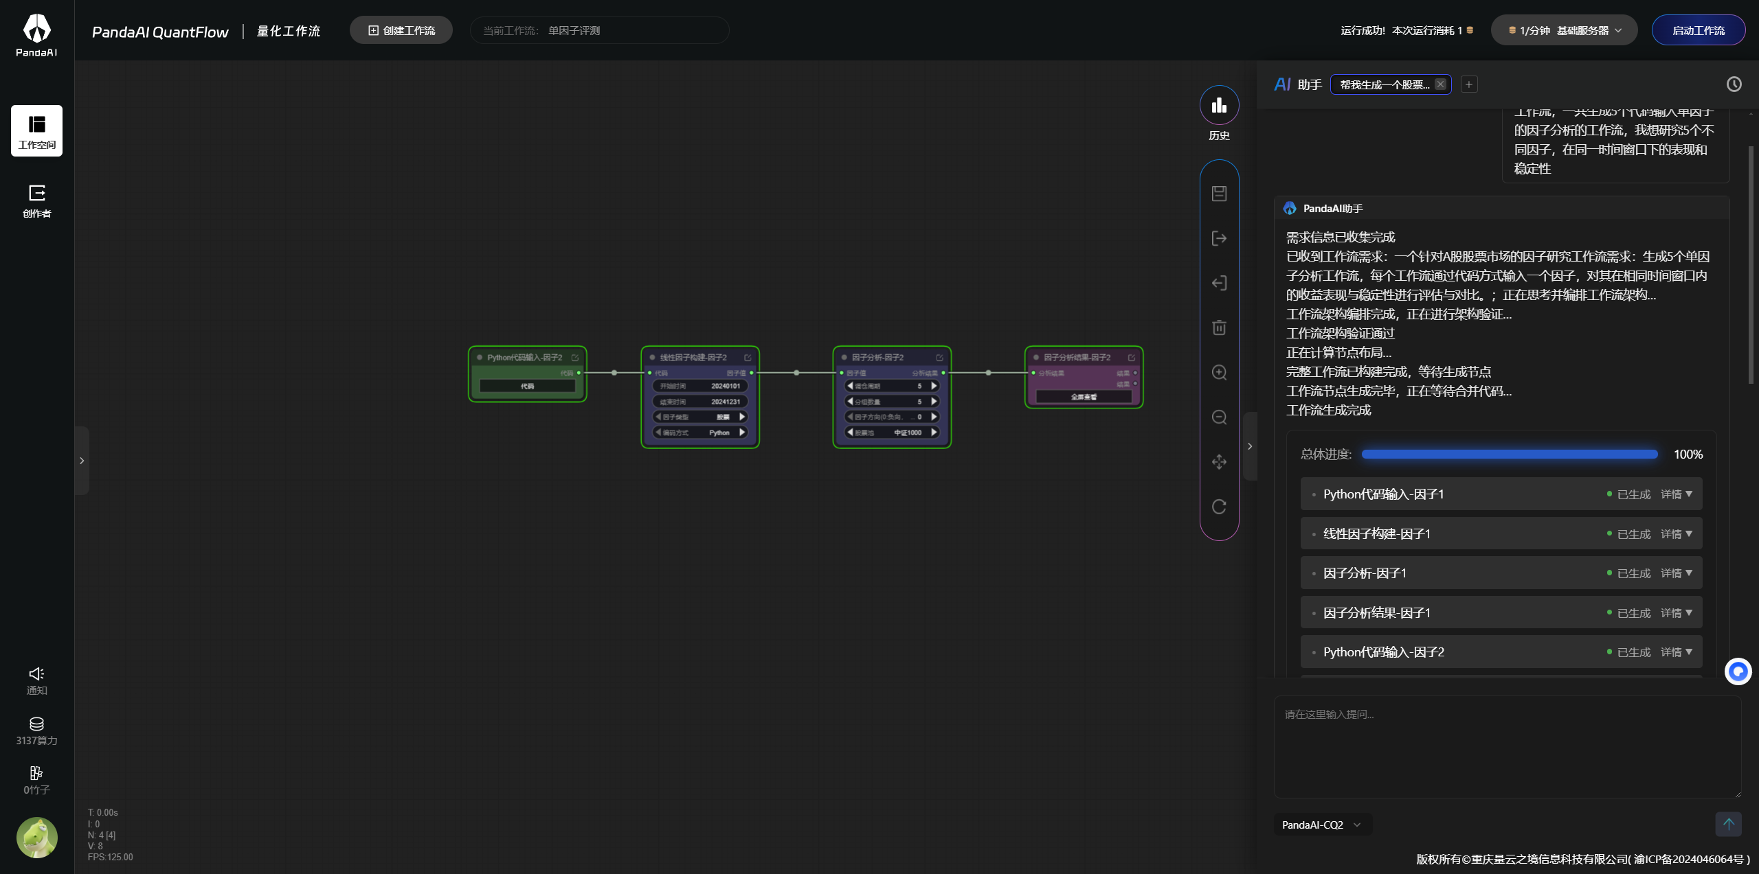The image size is (1759, 874).
Task: Click the PandaAI logo at top left
Action: [36, 35]
